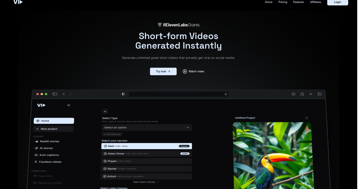
Task: Click the browser downloads icon
Action: pos(293,94)
